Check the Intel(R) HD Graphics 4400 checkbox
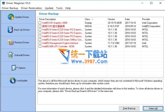Screen dimensions: 165x112 pos(40,23)
